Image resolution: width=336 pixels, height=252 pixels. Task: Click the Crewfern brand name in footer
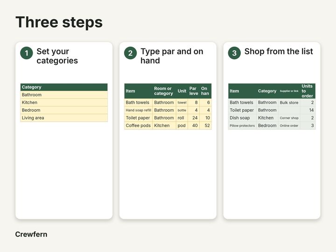click(x=31, y=234)
